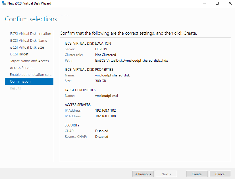Click the wizard icon in the title bar
This screenshot has height=179, width=235.
[4, 3]
